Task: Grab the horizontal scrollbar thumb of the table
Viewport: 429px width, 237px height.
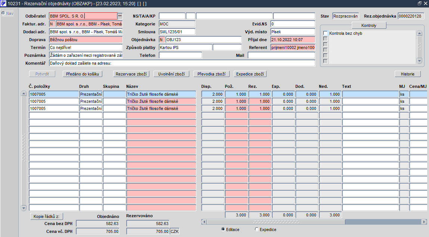Action: pyautogui.click(x=276, y=222)
